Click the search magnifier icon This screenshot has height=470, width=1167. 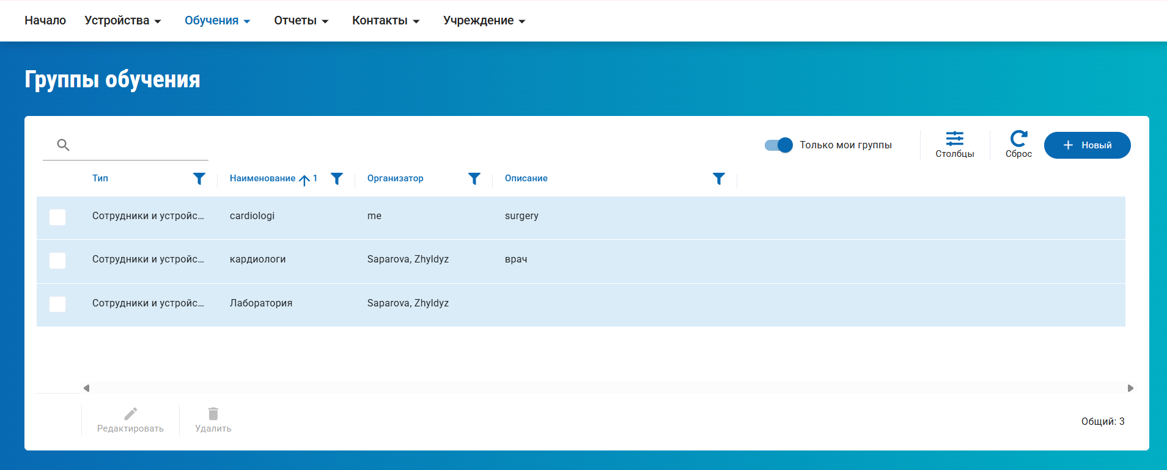coord(63,145)
